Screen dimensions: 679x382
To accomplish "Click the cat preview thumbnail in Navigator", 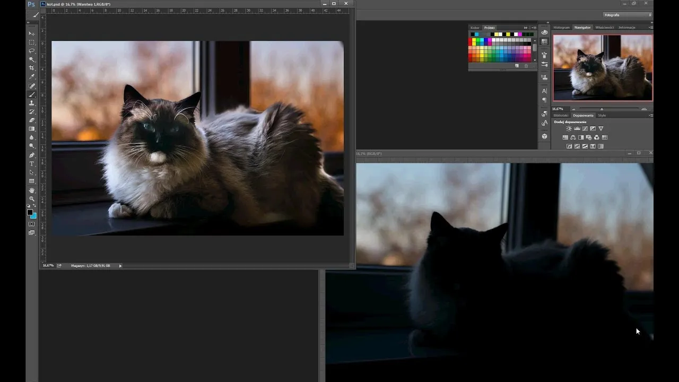I will (603, 67).
